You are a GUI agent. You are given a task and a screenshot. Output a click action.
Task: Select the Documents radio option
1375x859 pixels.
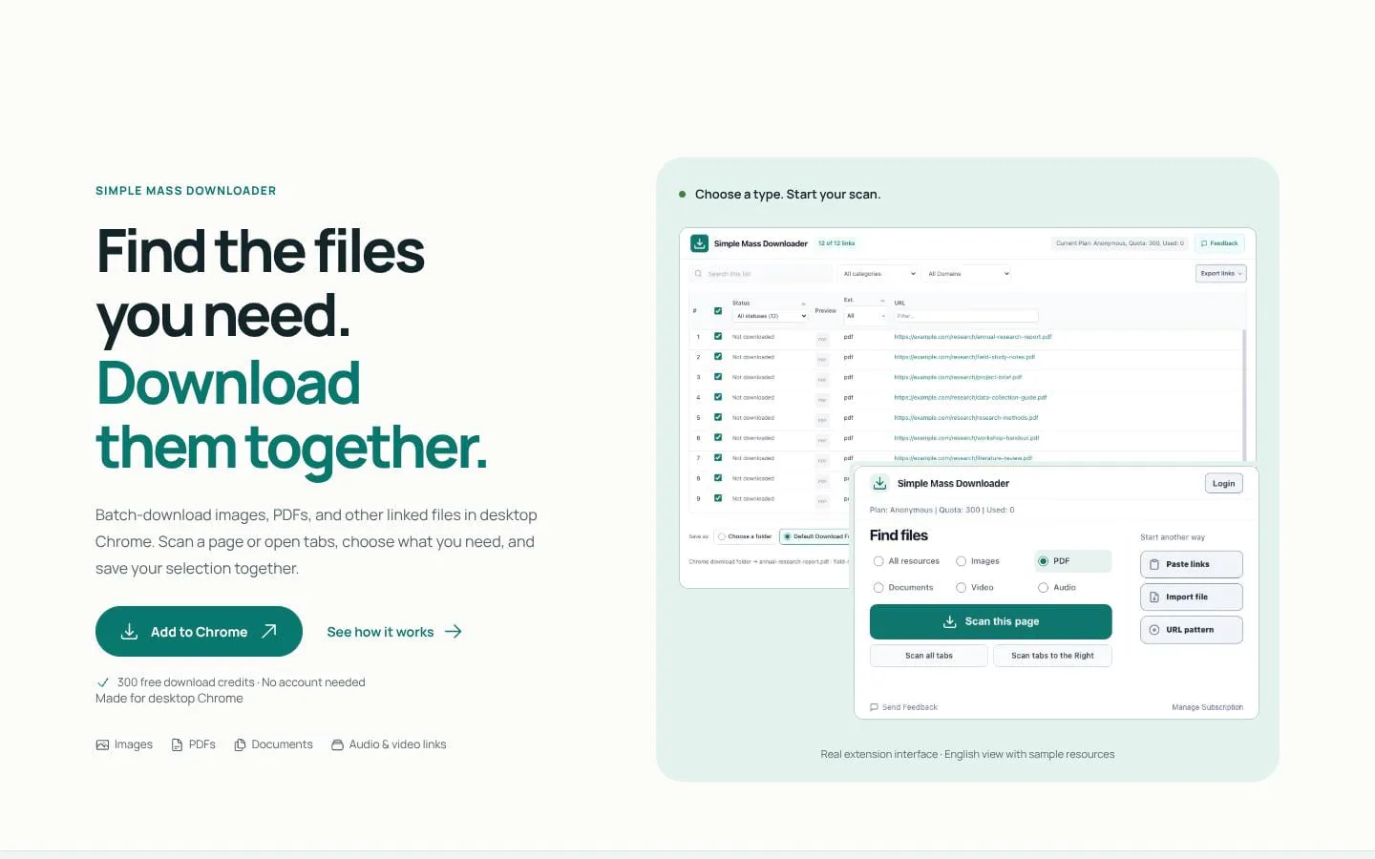tap(878, 588)
